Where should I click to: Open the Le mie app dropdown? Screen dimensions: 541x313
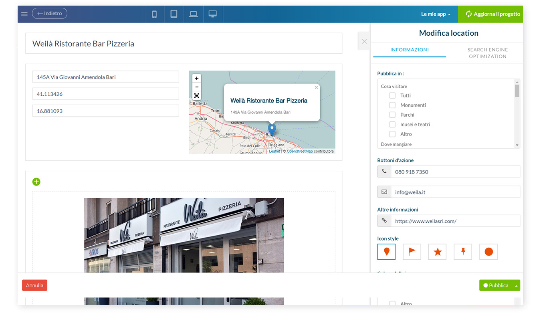coord(436,14)
